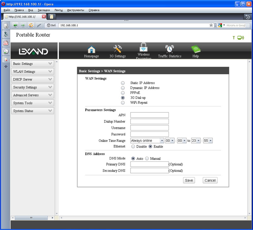Go forward with the green right arrow

point(23,25)
